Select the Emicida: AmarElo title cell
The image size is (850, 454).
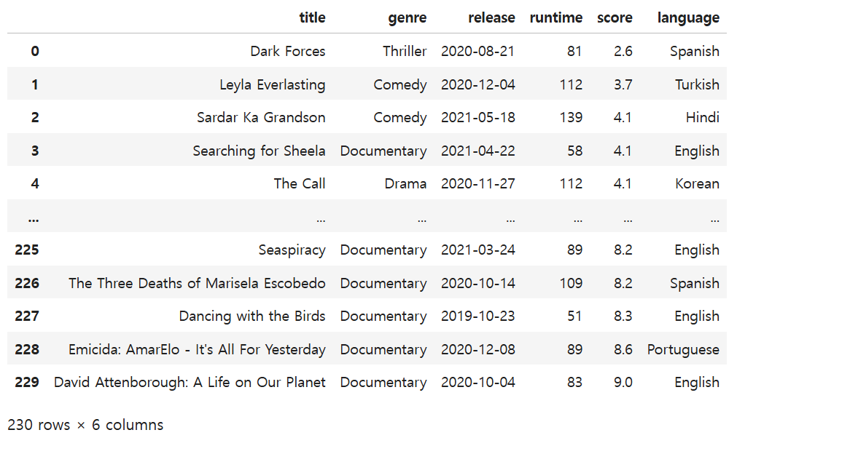[x=197, y=349]
